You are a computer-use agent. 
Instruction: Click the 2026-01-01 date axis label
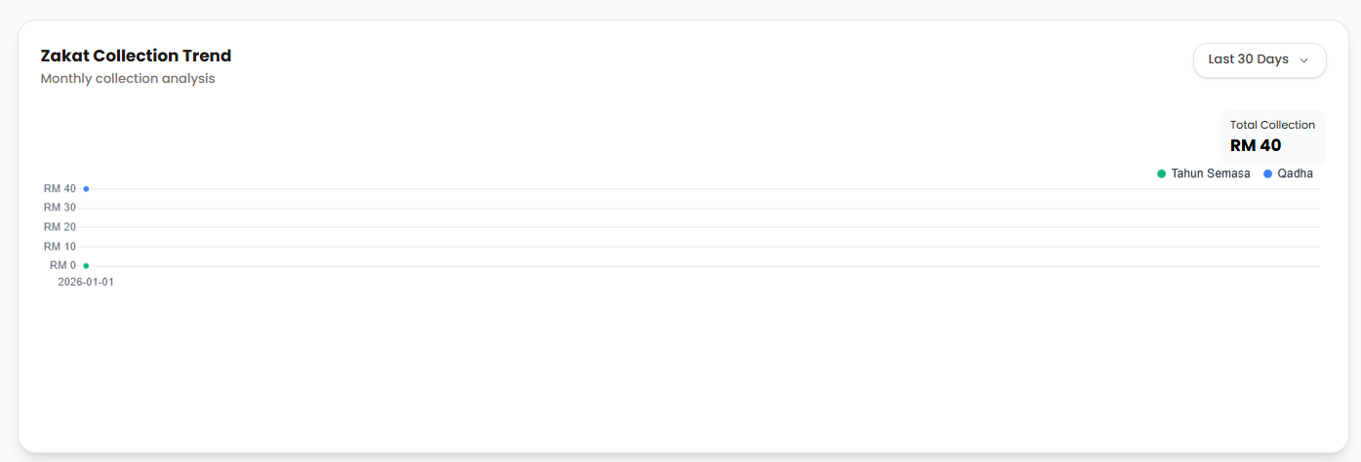(86, 283)
